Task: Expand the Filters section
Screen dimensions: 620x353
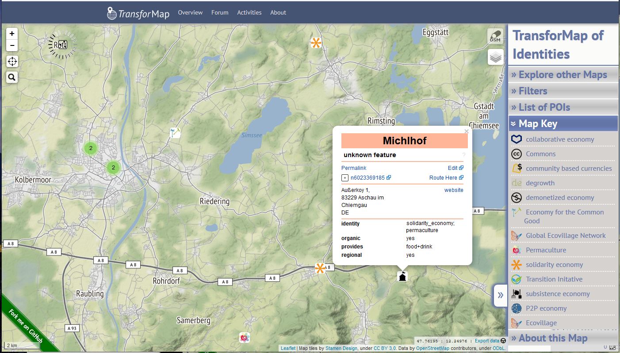Action: pyautogui.click(x=563, y=91)
